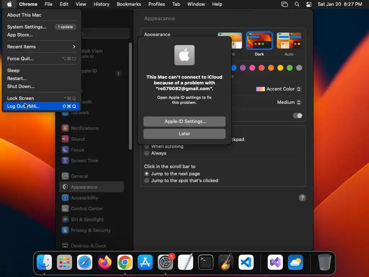Image resolution: width=369 pixels, height=277 pixels.
Task: Open System Settings from Apple menu
Action: [x=41, y=27]
